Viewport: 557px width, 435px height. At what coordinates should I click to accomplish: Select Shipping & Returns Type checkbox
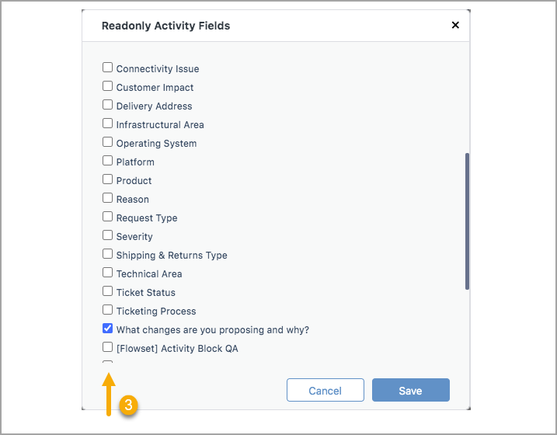pos(107,254)
